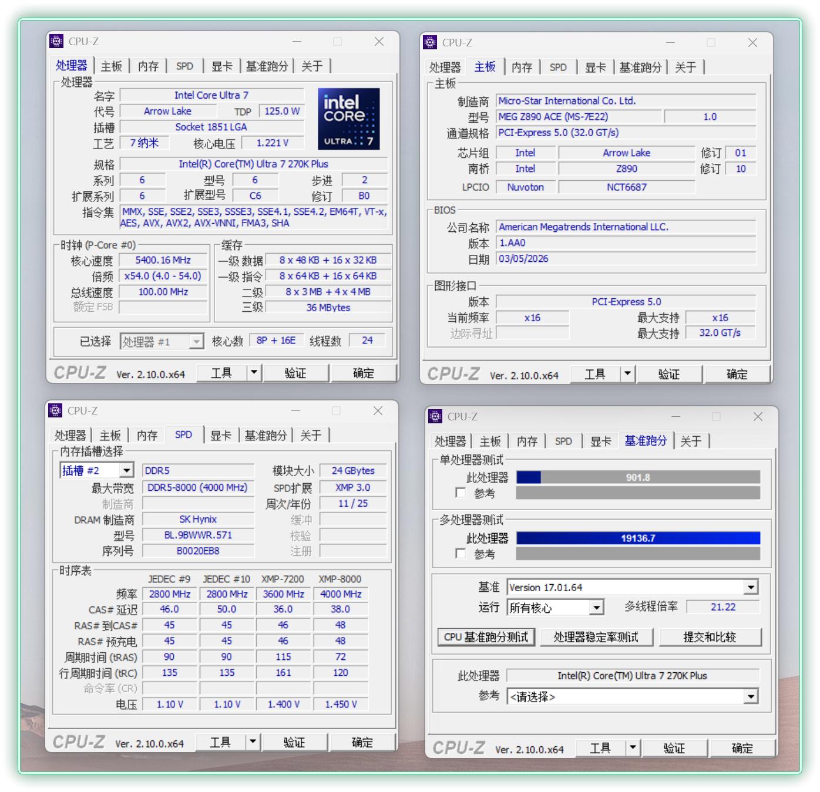The height and width of the screenshot is (792, 820).
Task: Switch to 基准跑分 tab in SPD window
Action: pyautogui.click(x=266, y=436)
